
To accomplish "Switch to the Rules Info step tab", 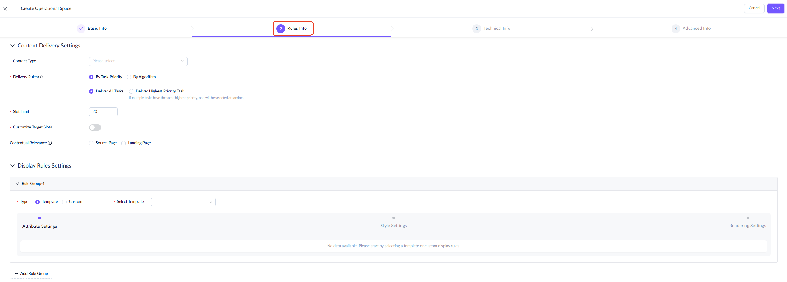I will (293, 29).
